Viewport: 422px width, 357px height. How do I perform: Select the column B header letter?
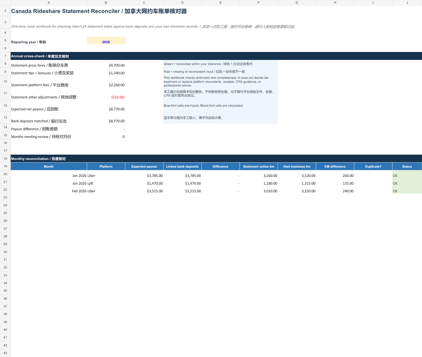(x=106, y=3)
